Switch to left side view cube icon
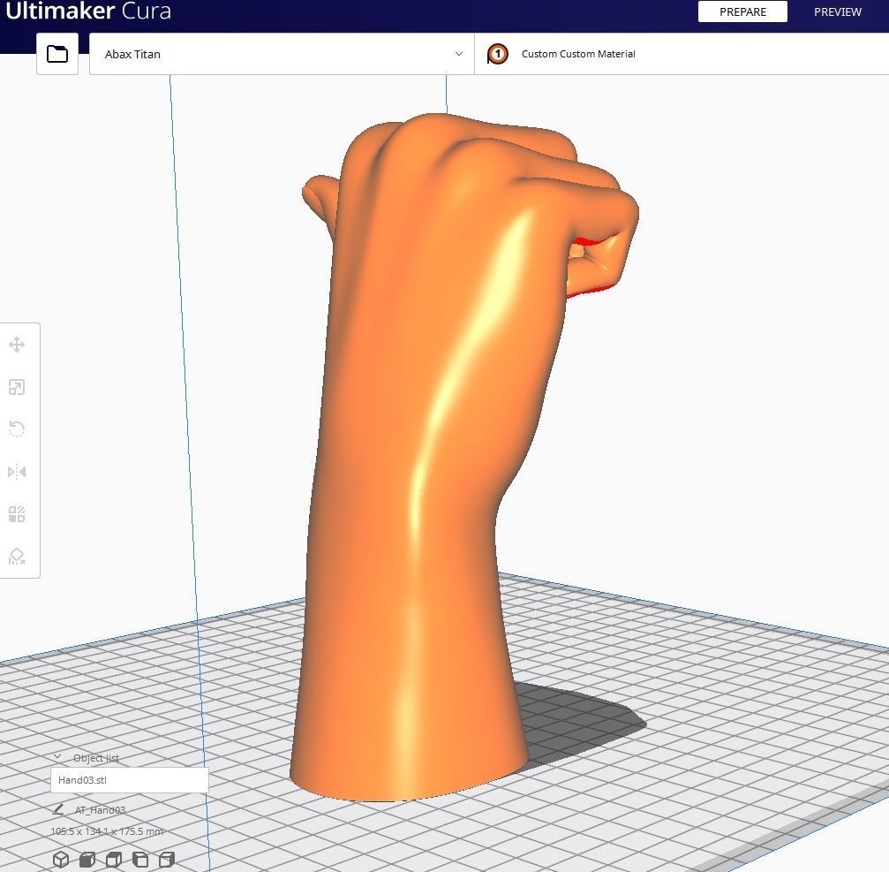This screenshot has width=889, height=872. click(140, 859)
